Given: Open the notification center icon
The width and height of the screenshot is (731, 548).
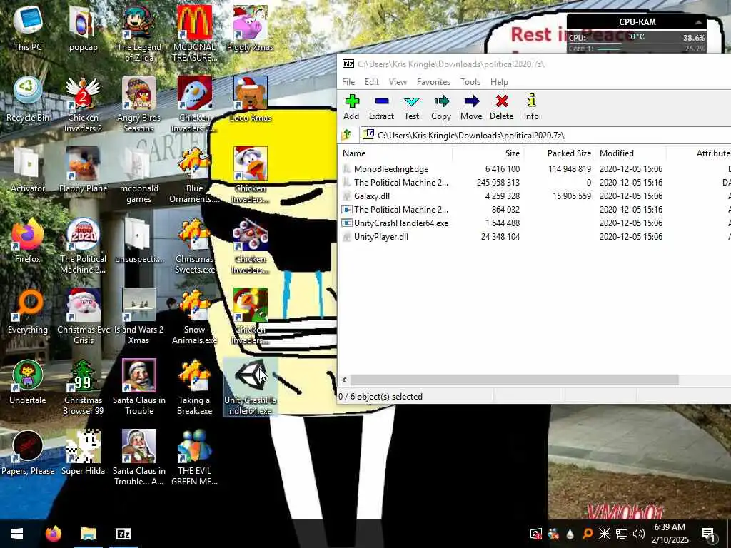Looking at the screenshot, I should point(707,534).
